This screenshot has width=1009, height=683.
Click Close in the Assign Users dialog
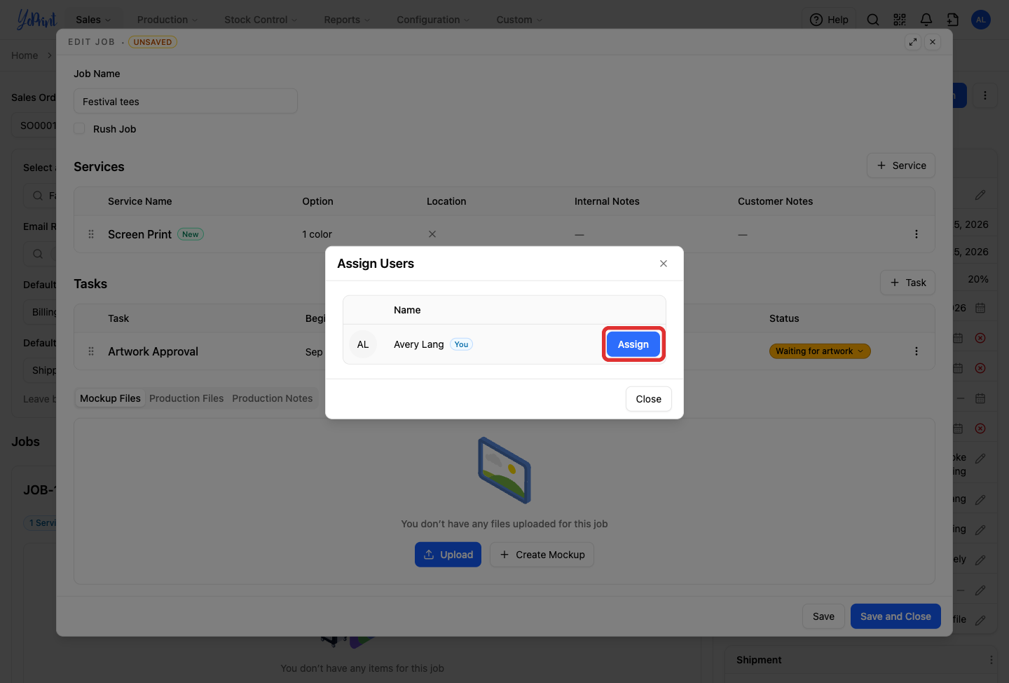tap(649, 399)
